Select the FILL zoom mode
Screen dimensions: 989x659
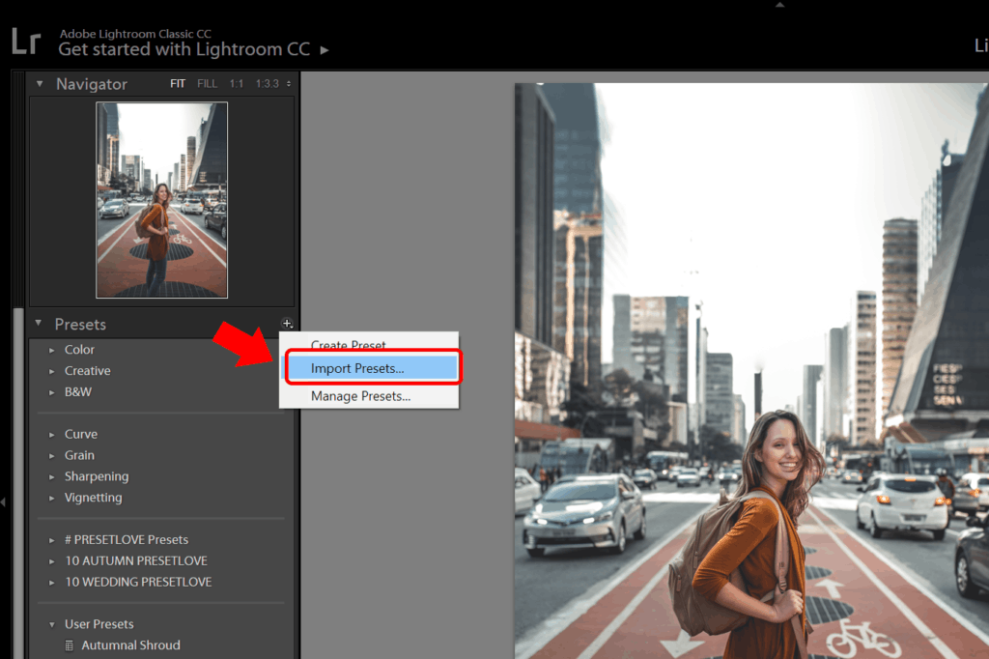click(207, 83)
